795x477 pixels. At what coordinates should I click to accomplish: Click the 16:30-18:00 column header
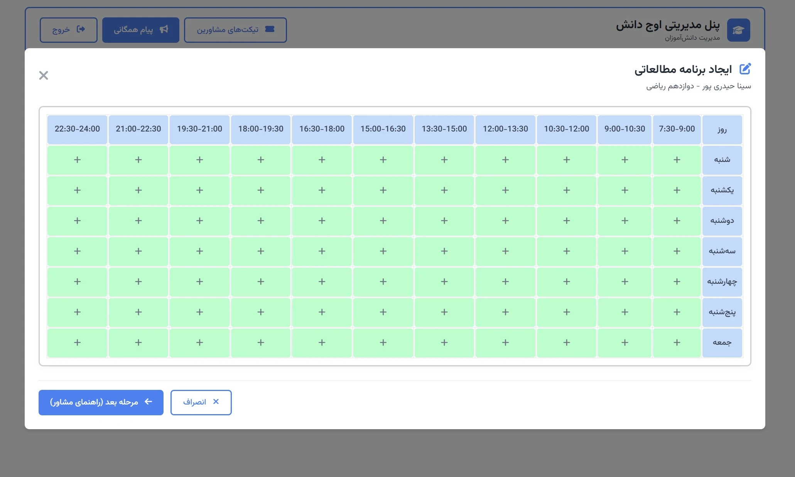(x=322, y=129)
